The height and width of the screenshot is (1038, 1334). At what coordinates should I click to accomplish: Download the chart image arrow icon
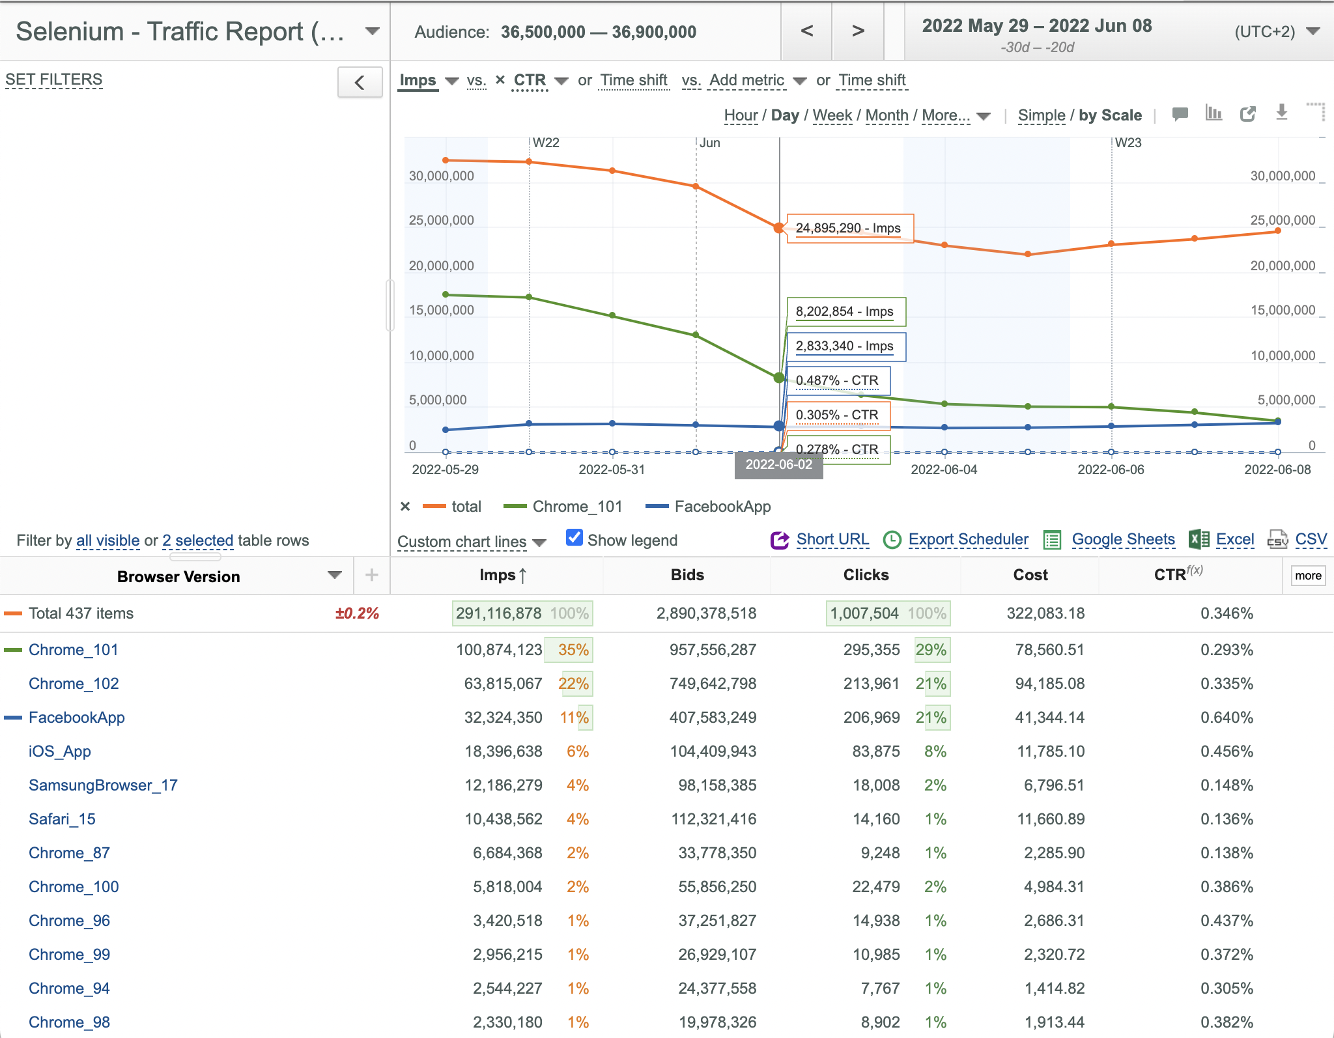point(1282,112)
